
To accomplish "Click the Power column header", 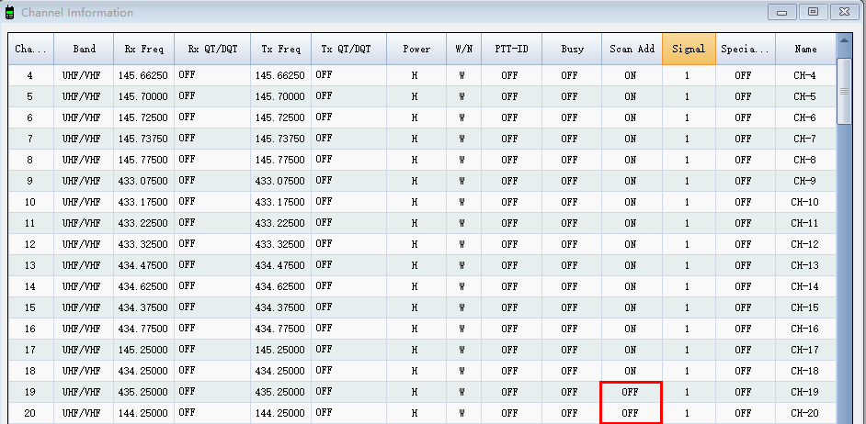I will pos(416,49).
